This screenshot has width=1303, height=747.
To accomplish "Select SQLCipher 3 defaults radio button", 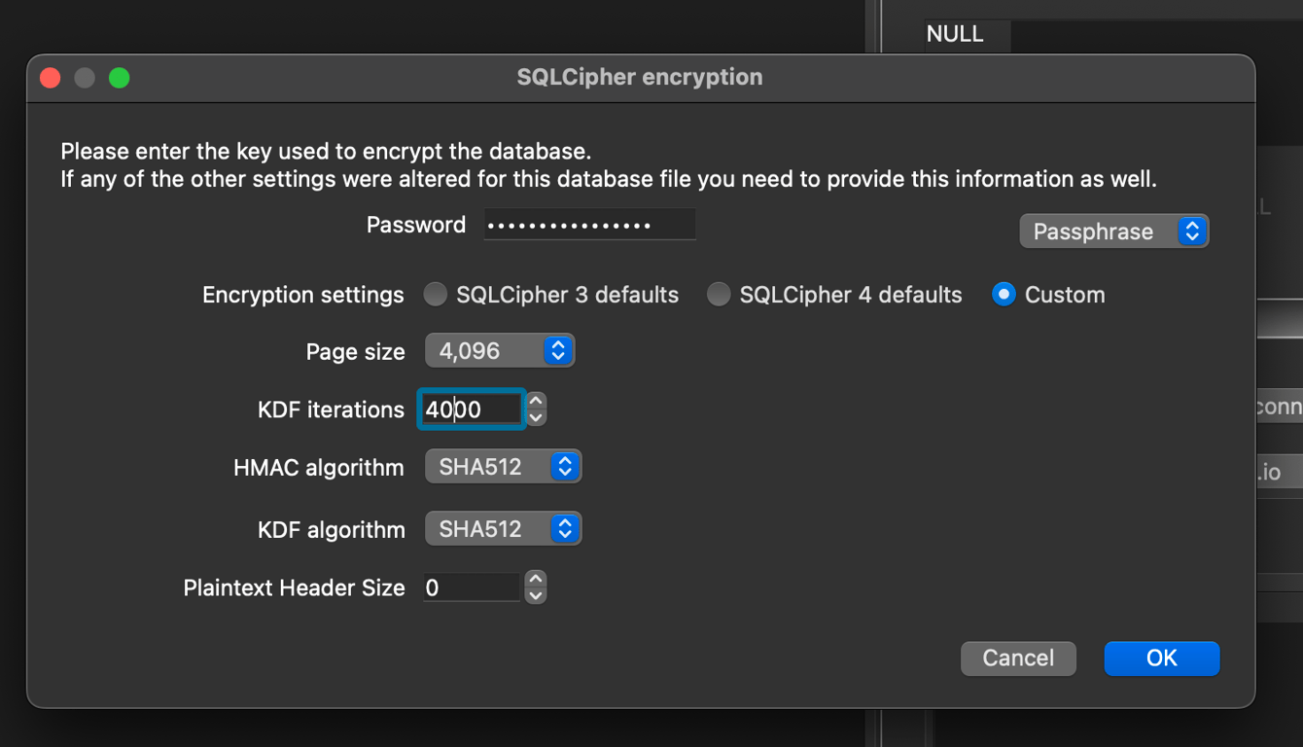I will (436, 295).
